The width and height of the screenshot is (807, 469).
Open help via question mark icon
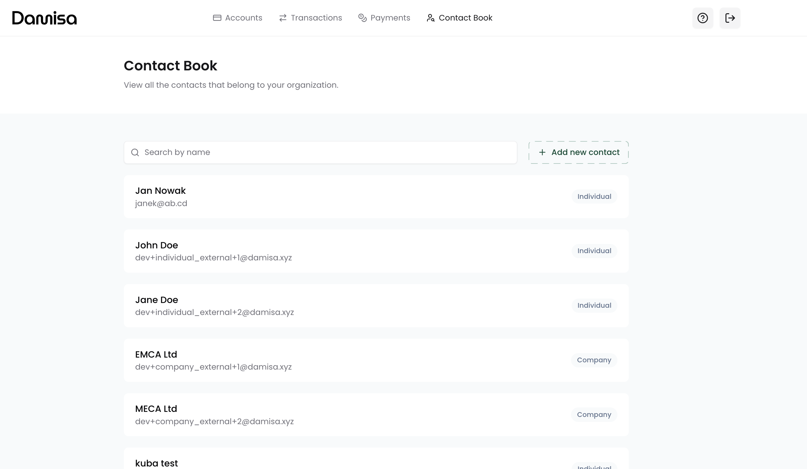[703, 18]
